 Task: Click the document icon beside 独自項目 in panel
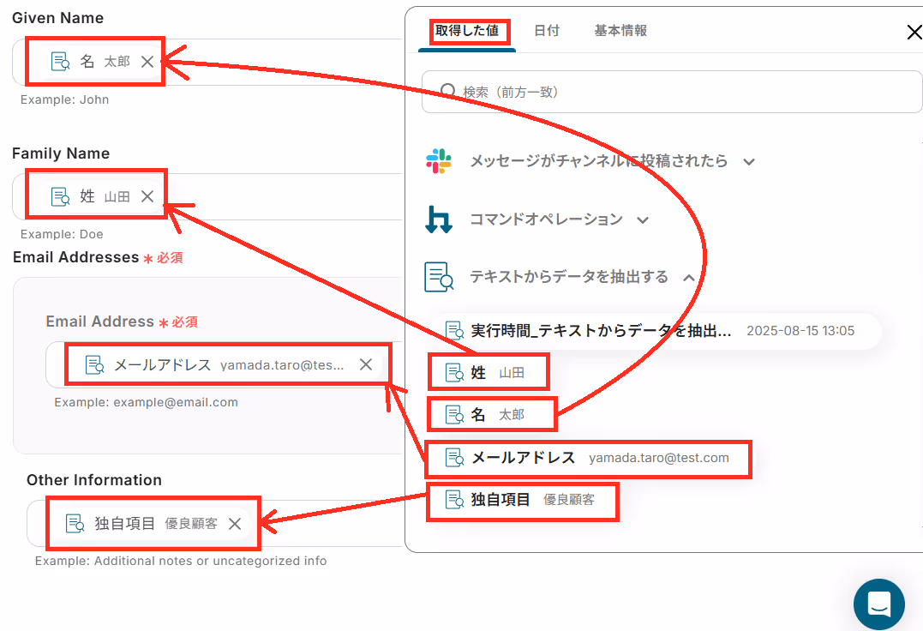[x=454, y=500]
